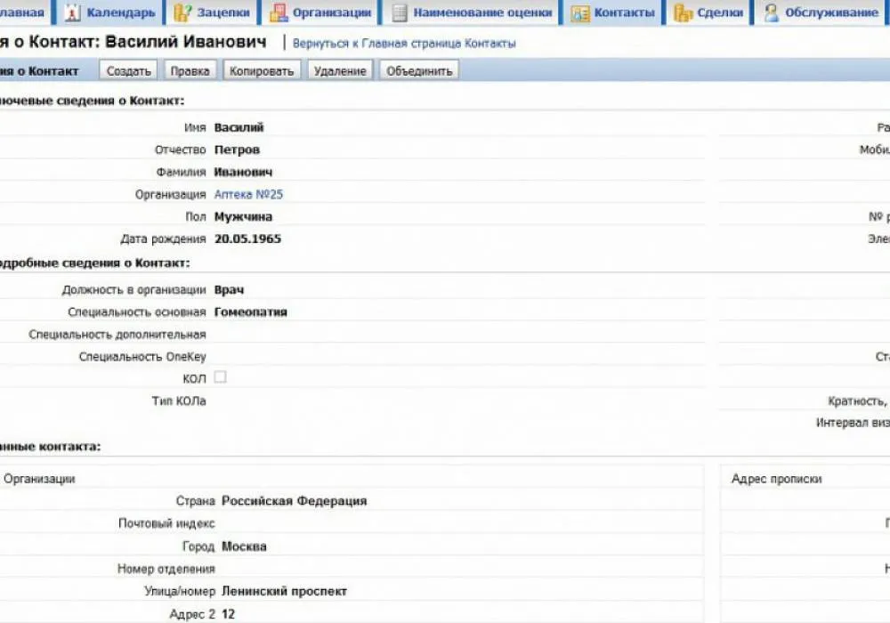Click the birth date 20.05.1965

click(x=248, y=239)
